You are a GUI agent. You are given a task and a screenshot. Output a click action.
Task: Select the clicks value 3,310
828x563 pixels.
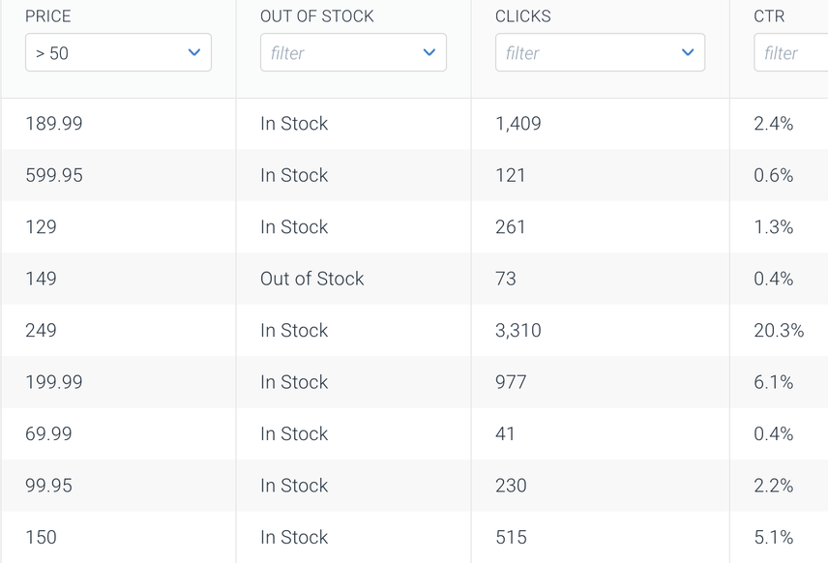pos(518,331)
